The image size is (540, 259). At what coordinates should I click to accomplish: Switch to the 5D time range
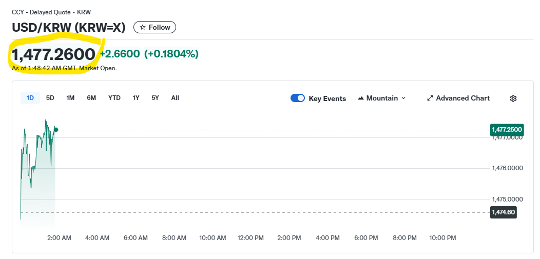[50, 98]
